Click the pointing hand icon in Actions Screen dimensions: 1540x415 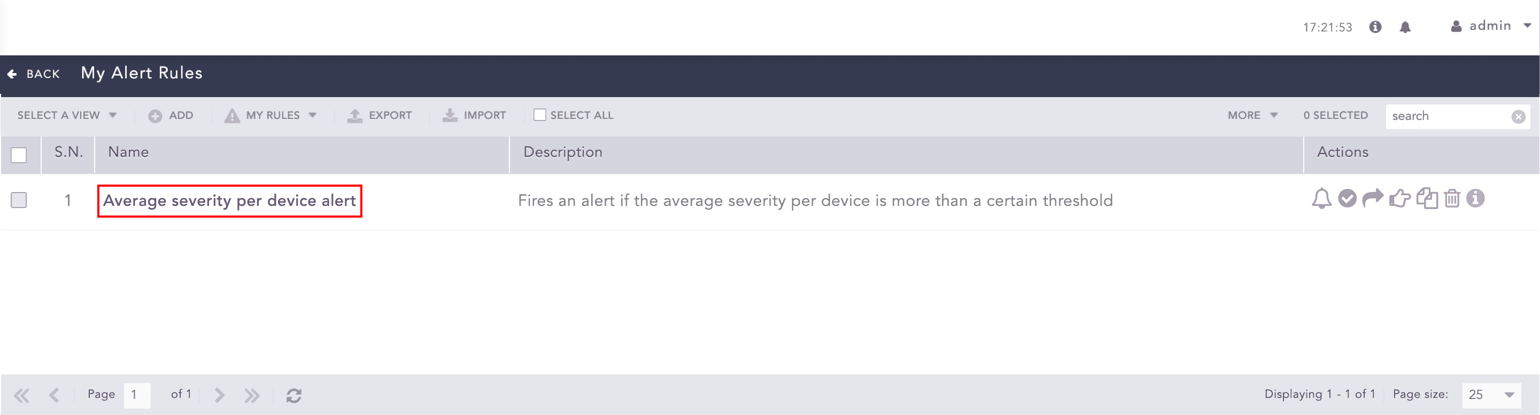pos(1399,198)
